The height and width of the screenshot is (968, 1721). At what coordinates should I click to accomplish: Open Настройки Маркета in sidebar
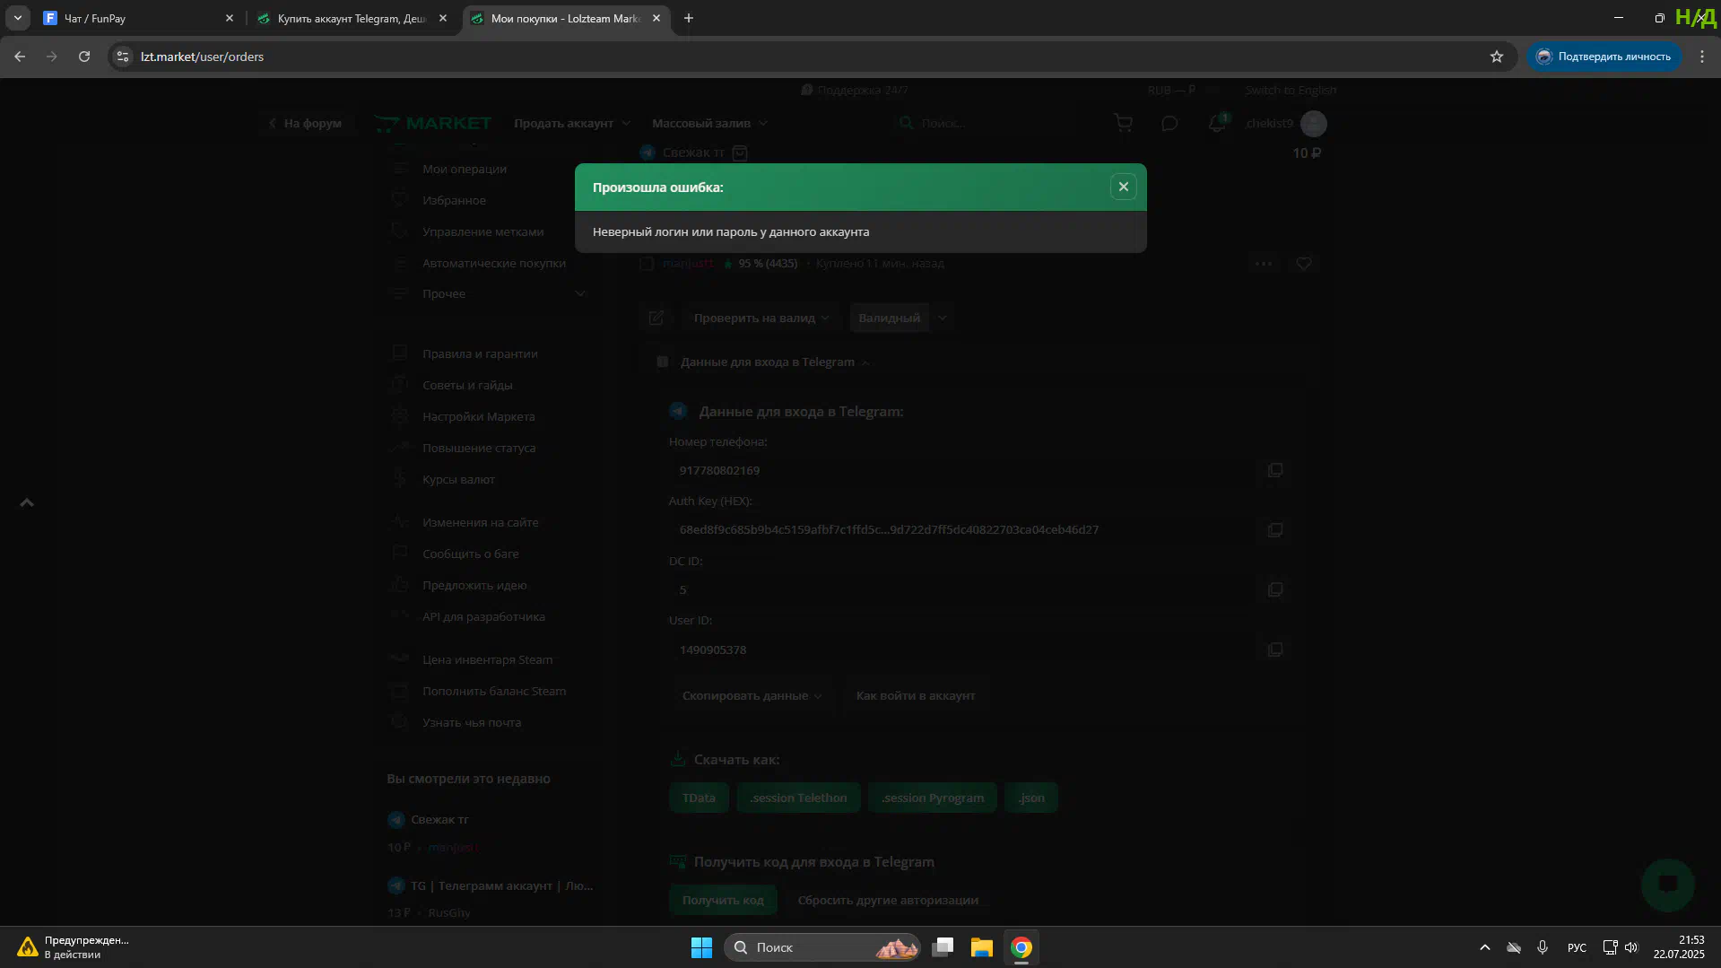(478, 416)
